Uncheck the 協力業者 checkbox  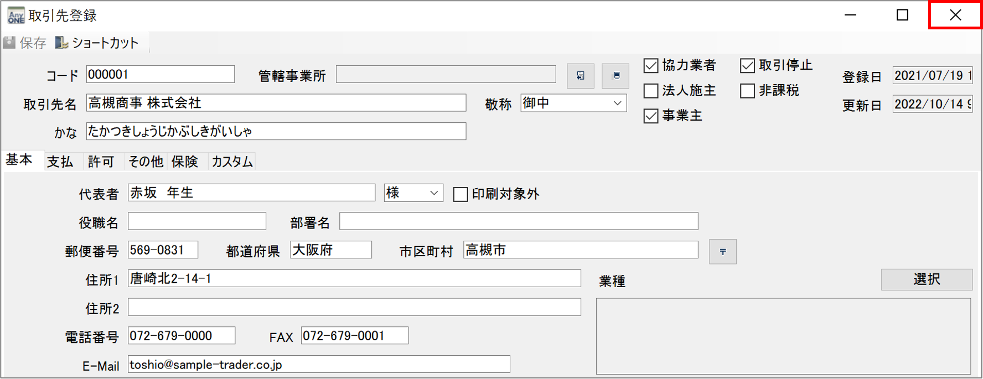(651, 66)
